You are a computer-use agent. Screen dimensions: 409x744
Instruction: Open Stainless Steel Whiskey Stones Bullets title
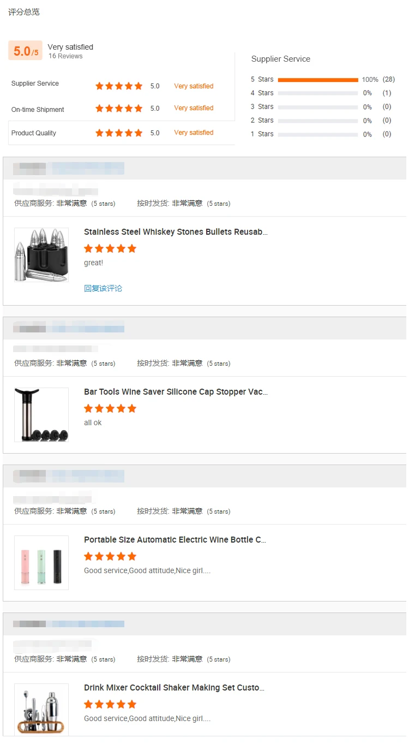(176, 232)
